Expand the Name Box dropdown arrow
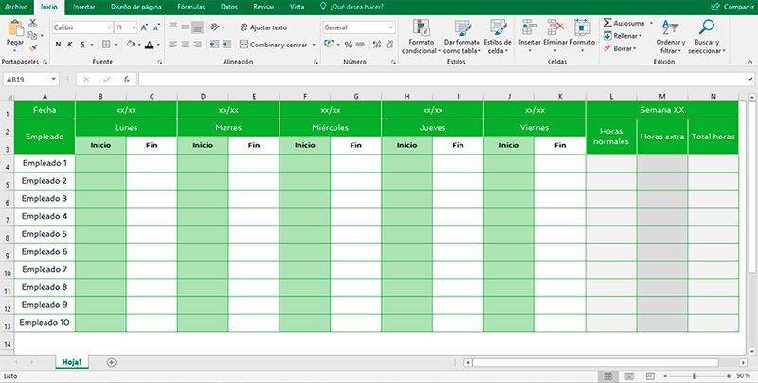758x383 pixels. 53,80
